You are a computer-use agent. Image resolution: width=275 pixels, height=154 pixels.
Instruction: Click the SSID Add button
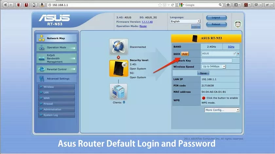(x=185, y=54)
